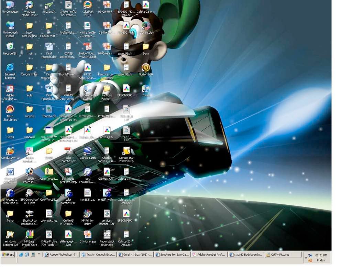
Task: Open the windows folder icon
Action: 30,132
